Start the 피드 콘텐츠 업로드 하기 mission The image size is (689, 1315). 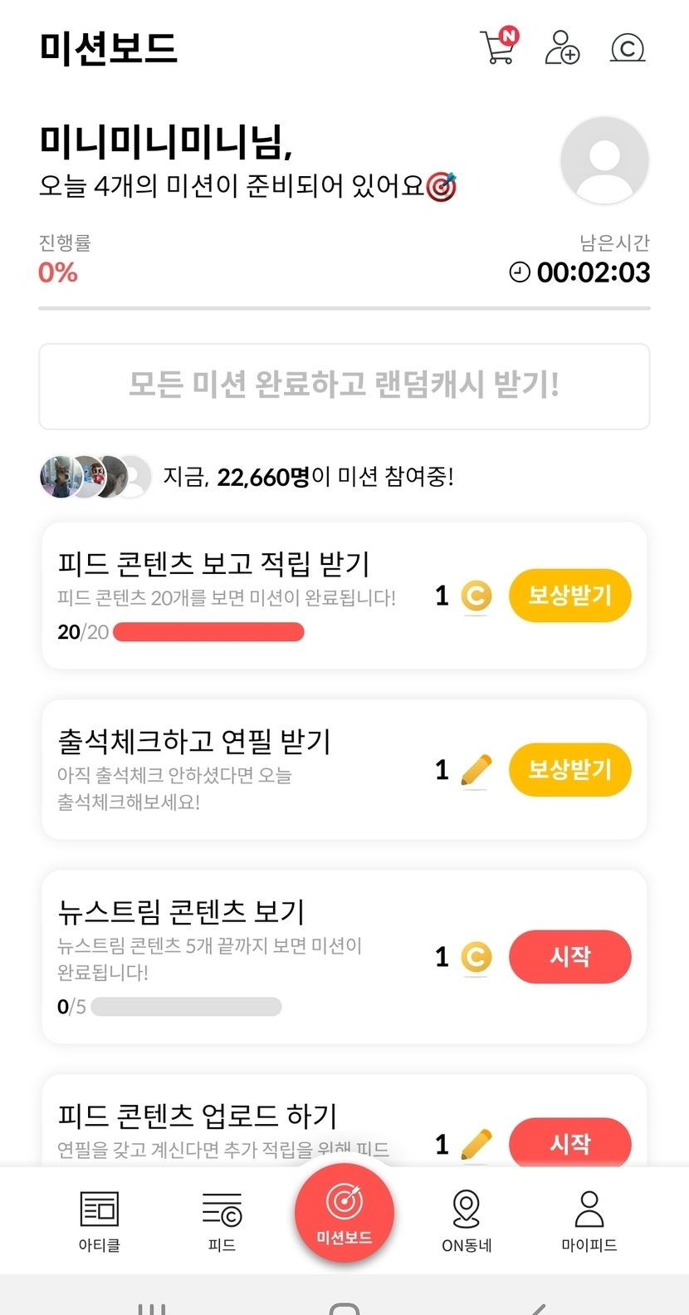click(569, 1143)
